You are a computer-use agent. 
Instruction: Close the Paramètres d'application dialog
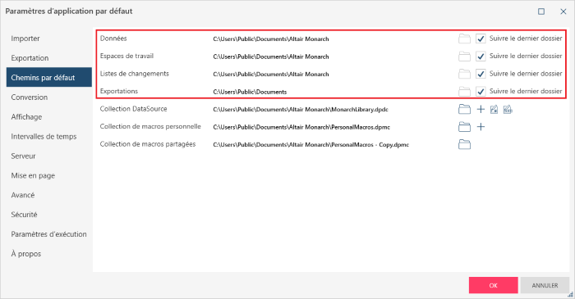coord(563,11)
